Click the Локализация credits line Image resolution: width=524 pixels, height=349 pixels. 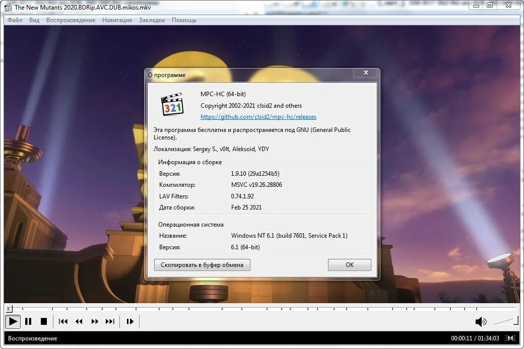click(x=211, y=149)
